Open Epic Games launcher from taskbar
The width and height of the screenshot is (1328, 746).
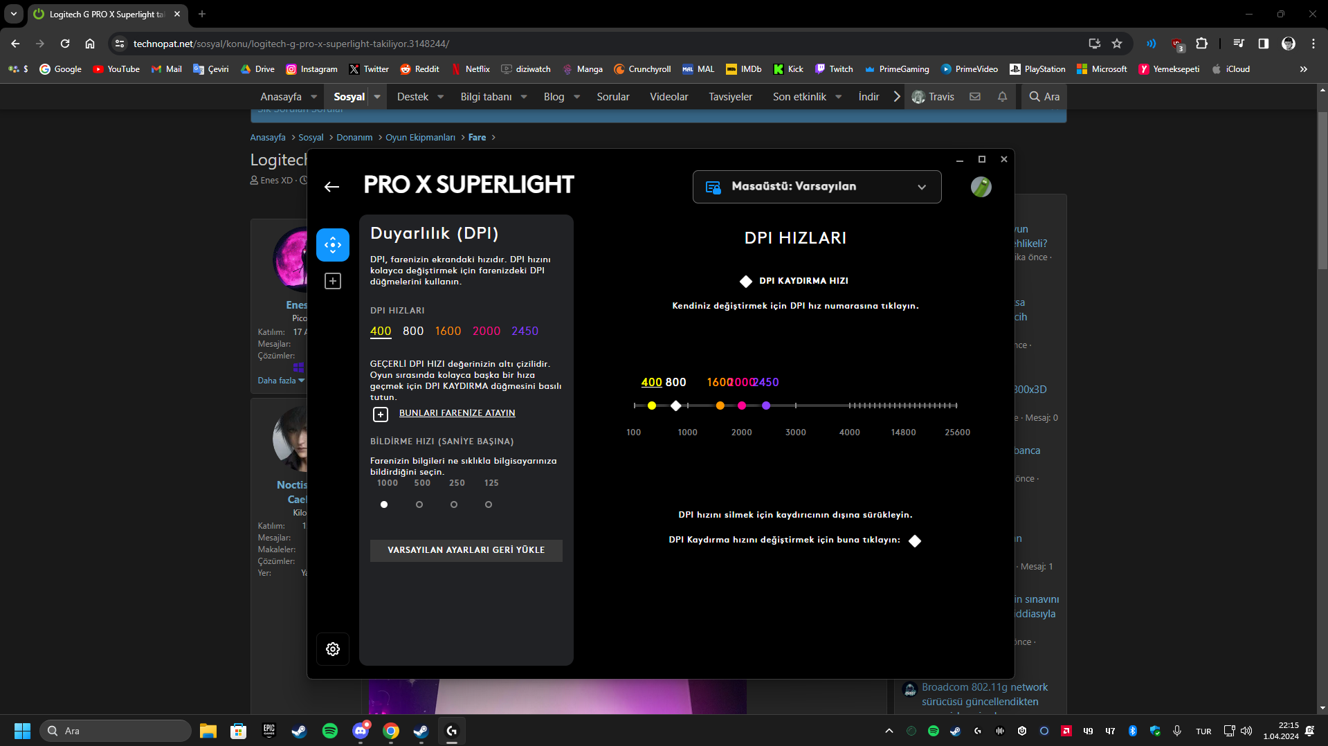pyautogui.click(x=269, y=731)
